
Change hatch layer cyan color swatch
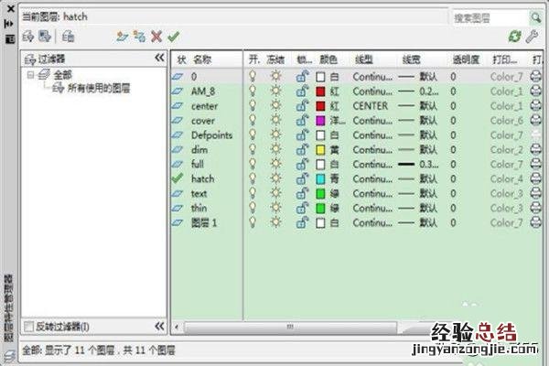pos(320,179)
